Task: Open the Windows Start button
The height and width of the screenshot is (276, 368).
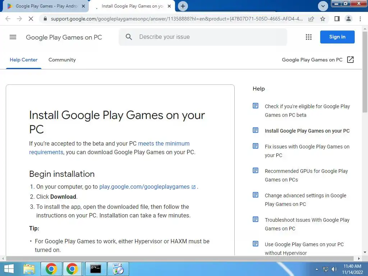Action: coord(9,269)
